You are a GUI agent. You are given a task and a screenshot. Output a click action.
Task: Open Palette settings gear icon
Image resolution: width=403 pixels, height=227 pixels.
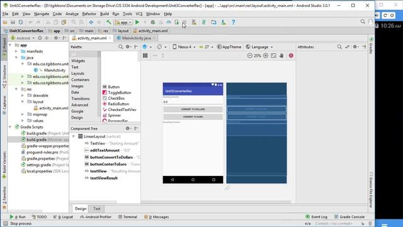coord(128,47)
